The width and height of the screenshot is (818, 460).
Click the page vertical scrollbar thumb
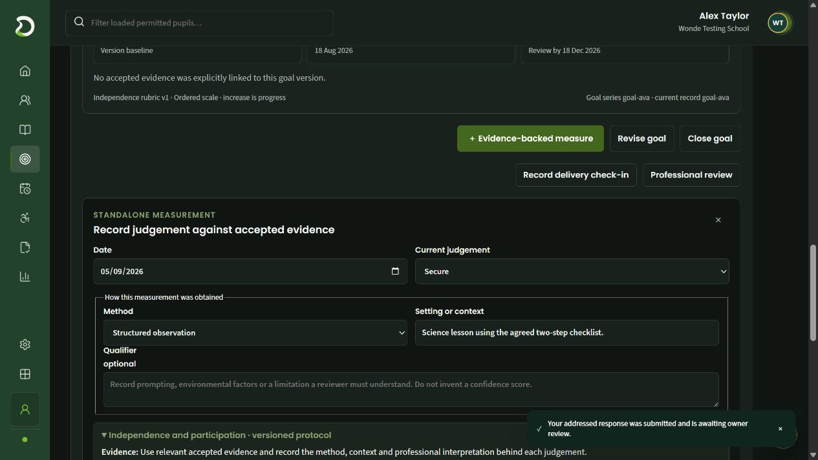[813, 292]
